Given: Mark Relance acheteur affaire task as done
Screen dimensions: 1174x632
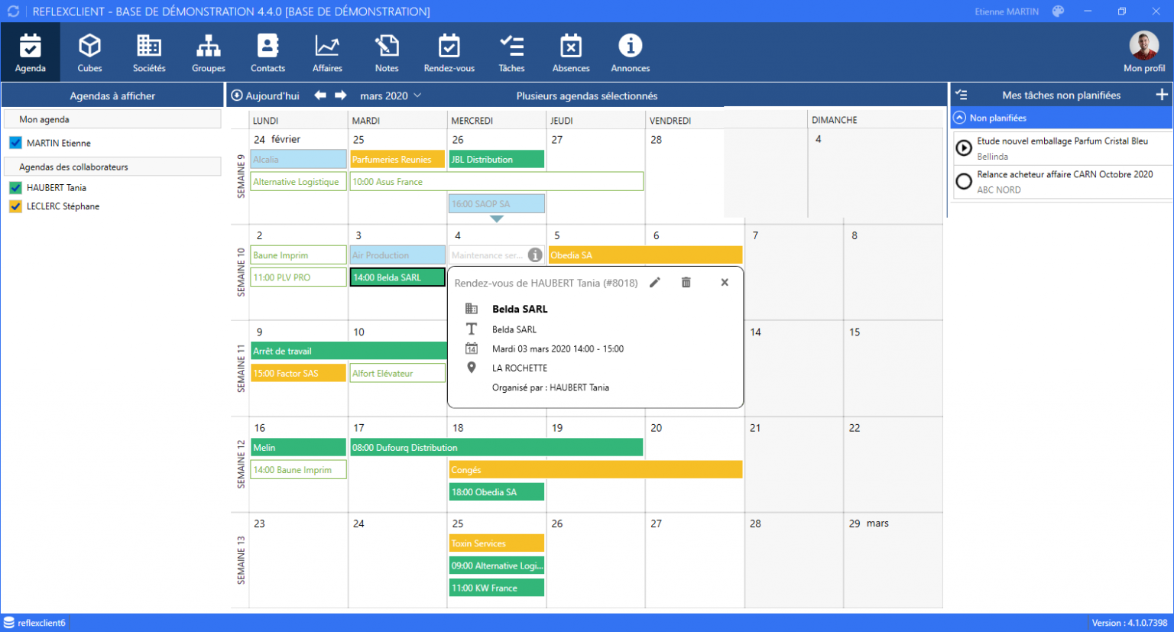Looking at the screenshot, I should tap(964, 181).
